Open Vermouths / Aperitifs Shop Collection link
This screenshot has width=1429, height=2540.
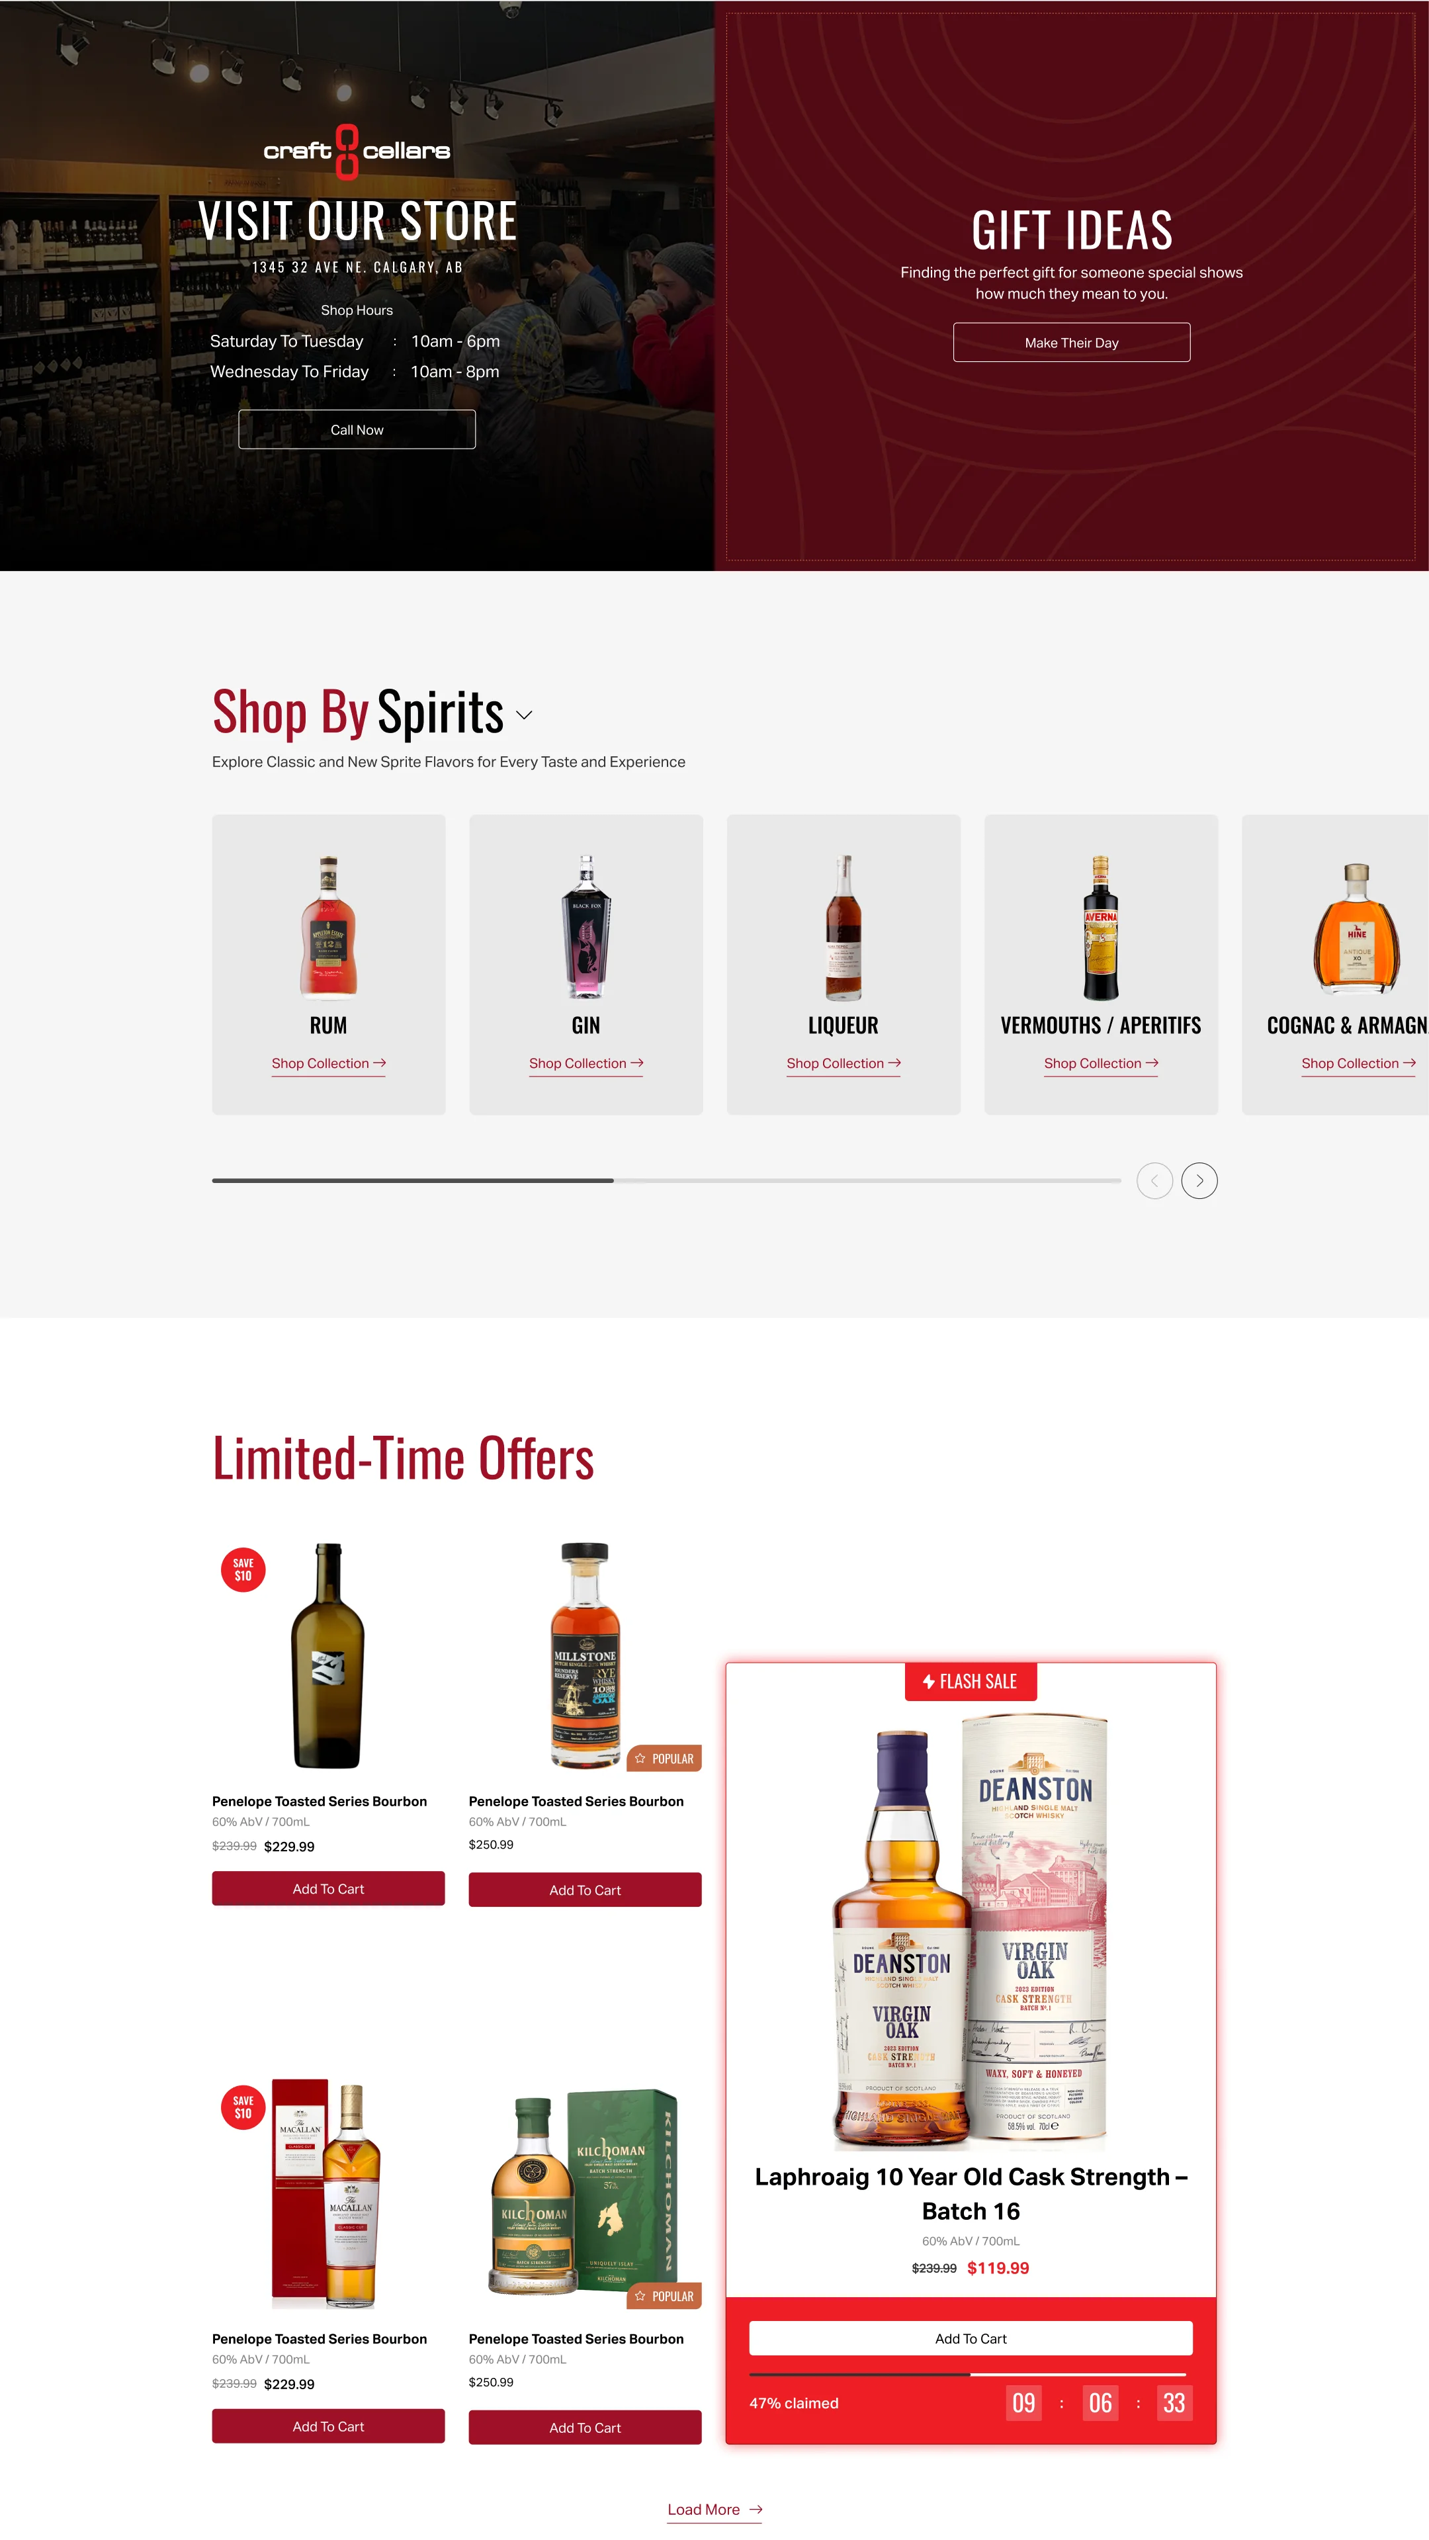point(1101,1063)
